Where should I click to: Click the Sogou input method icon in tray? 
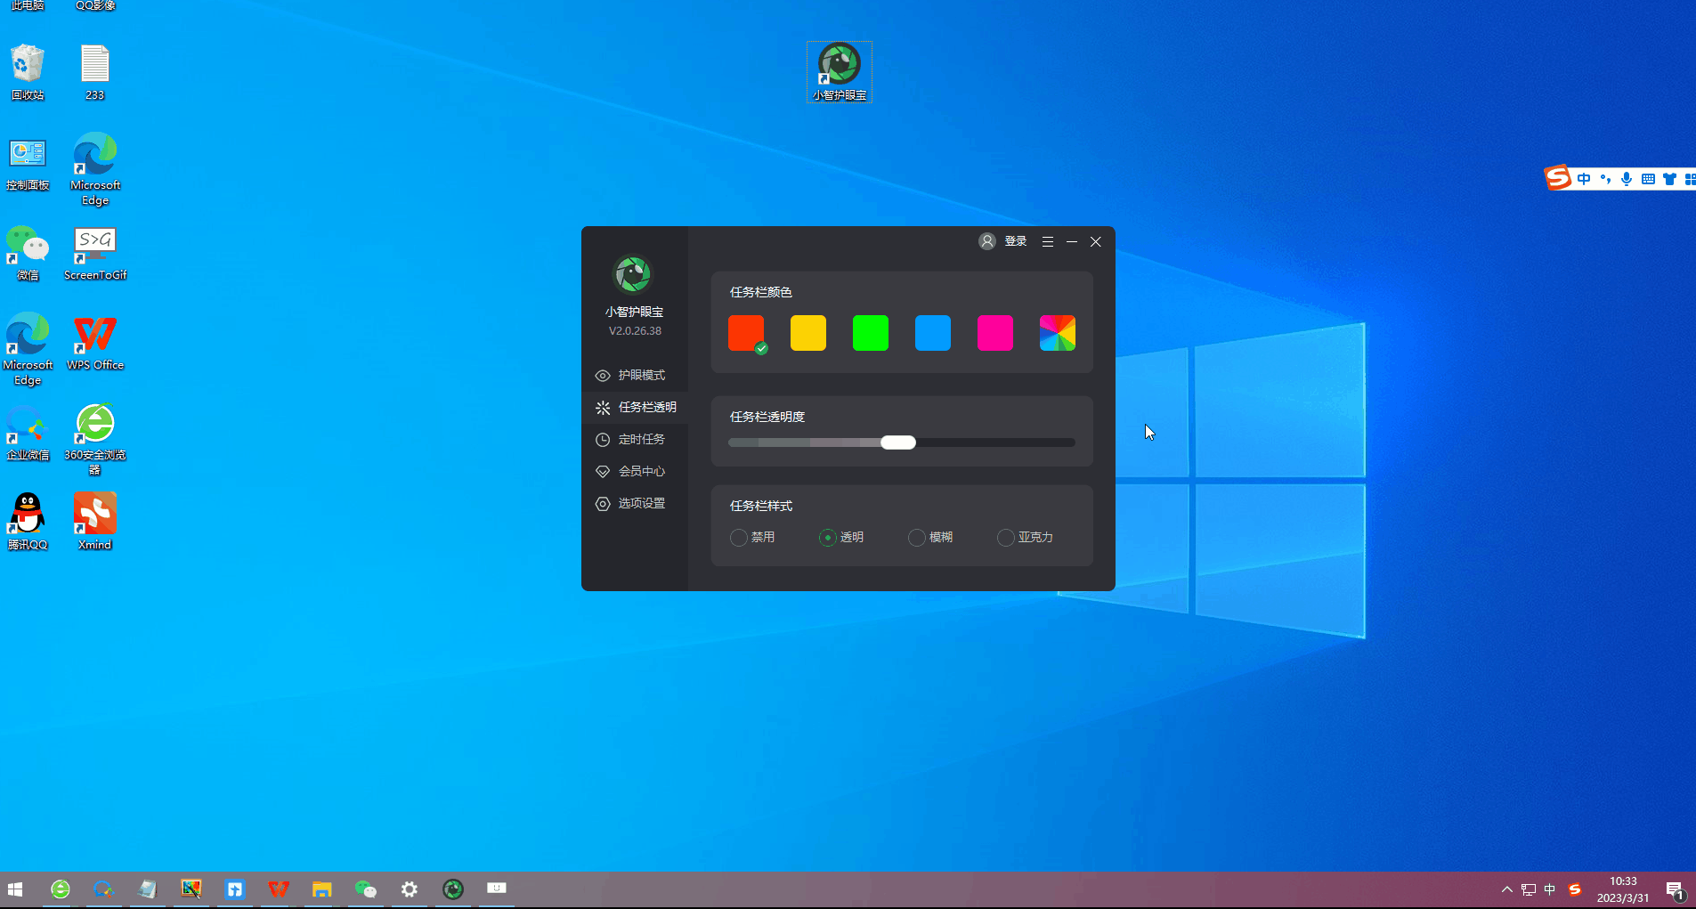(x=1574, y=888)
